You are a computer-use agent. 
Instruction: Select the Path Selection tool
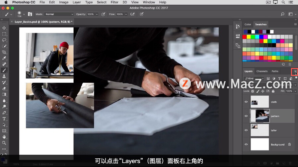coord(4,125)
